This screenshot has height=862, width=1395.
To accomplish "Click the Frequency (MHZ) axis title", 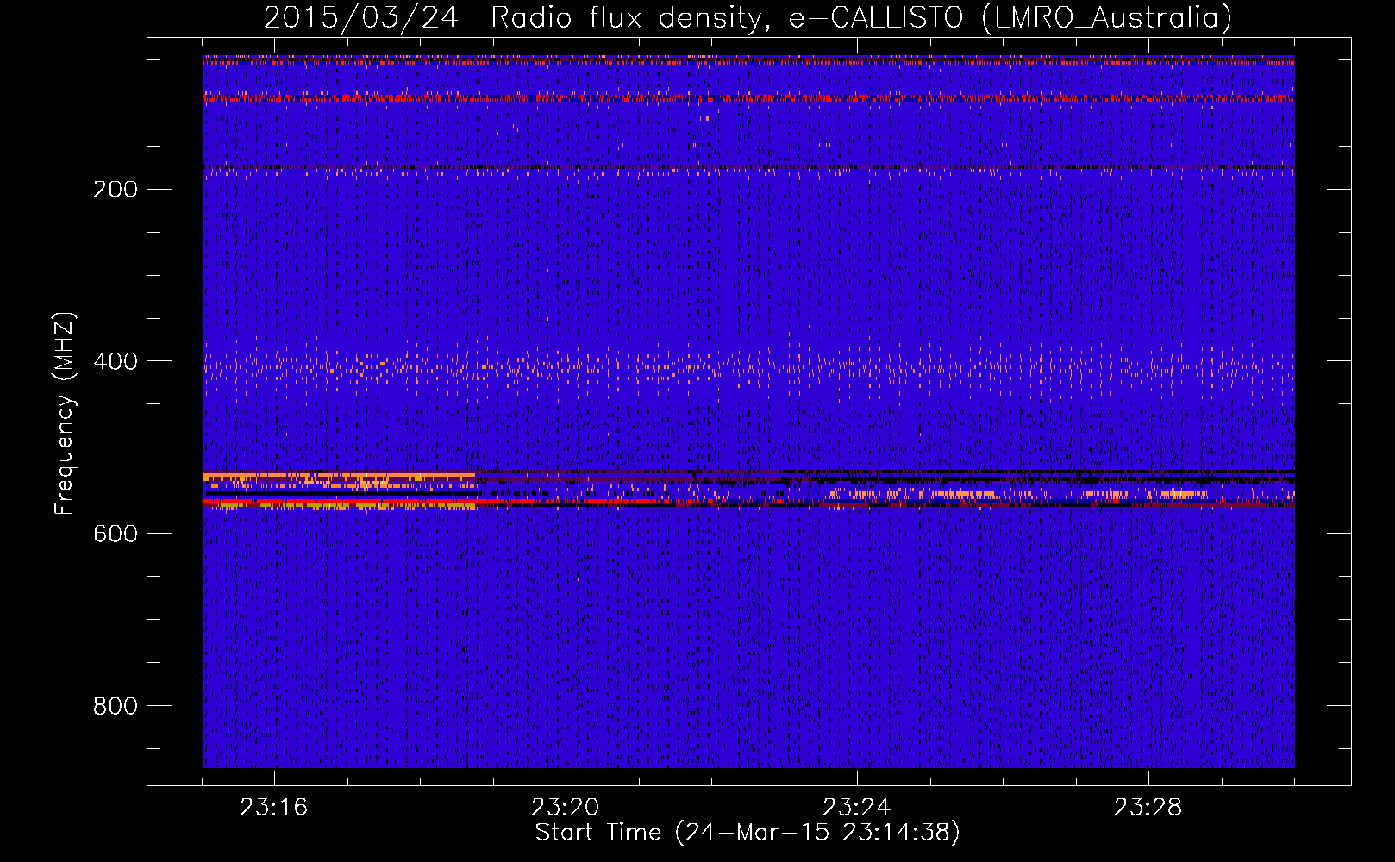I will [x=66, y=413].
